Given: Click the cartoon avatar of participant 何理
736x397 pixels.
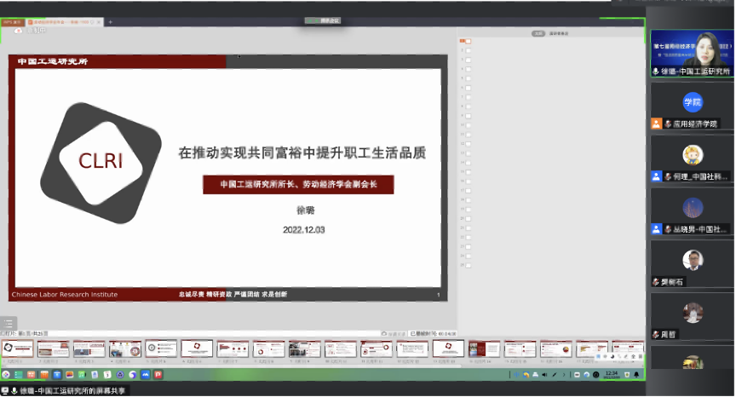Looking at the screenshot, I should pyautogui.click(x=693, y=155).
